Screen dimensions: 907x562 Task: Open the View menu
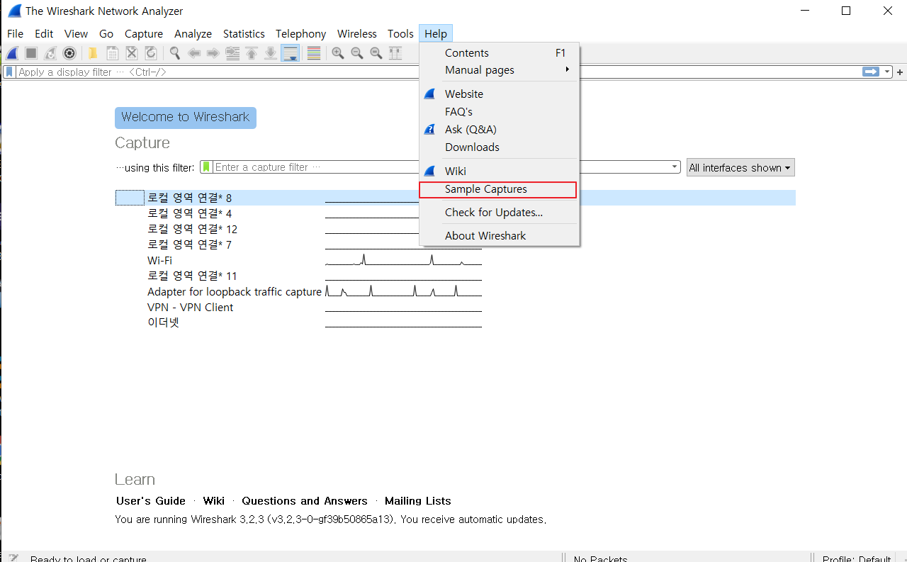[x=76, y=33]
